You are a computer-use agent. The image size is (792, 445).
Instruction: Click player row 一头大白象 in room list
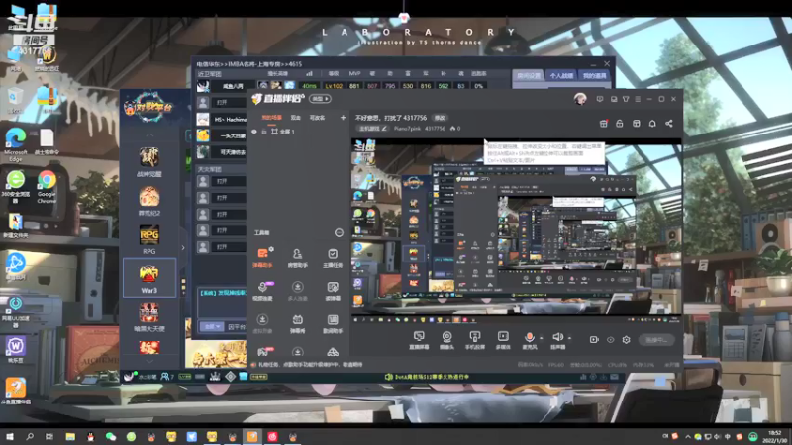(x=222, y=135)
